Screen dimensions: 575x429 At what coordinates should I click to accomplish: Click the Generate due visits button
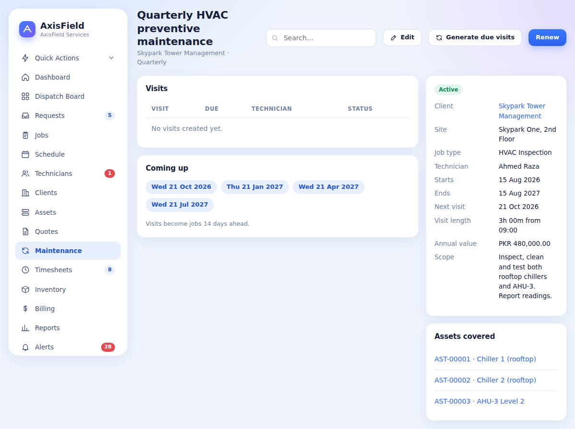coord(475,37)
